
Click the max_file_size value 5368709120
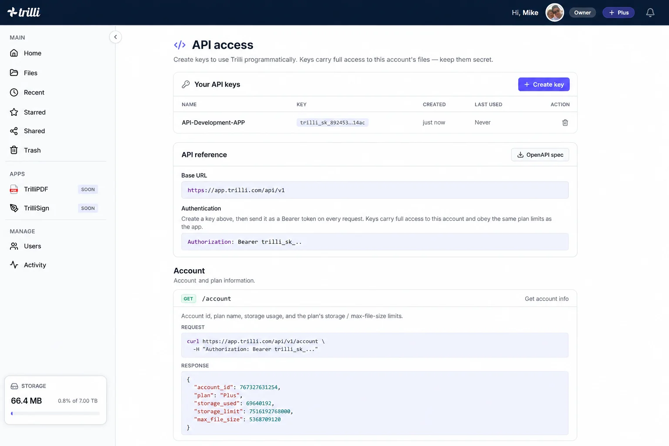coord(265,419)
